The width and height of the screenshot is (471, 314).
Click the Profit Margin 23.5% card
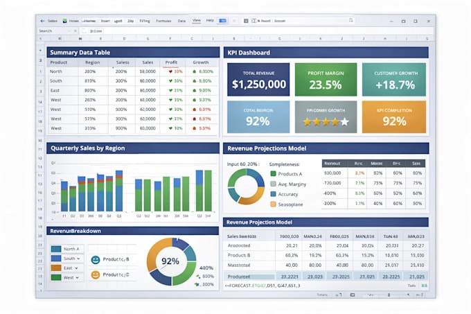pyautogui.click(x=326, y=79)
